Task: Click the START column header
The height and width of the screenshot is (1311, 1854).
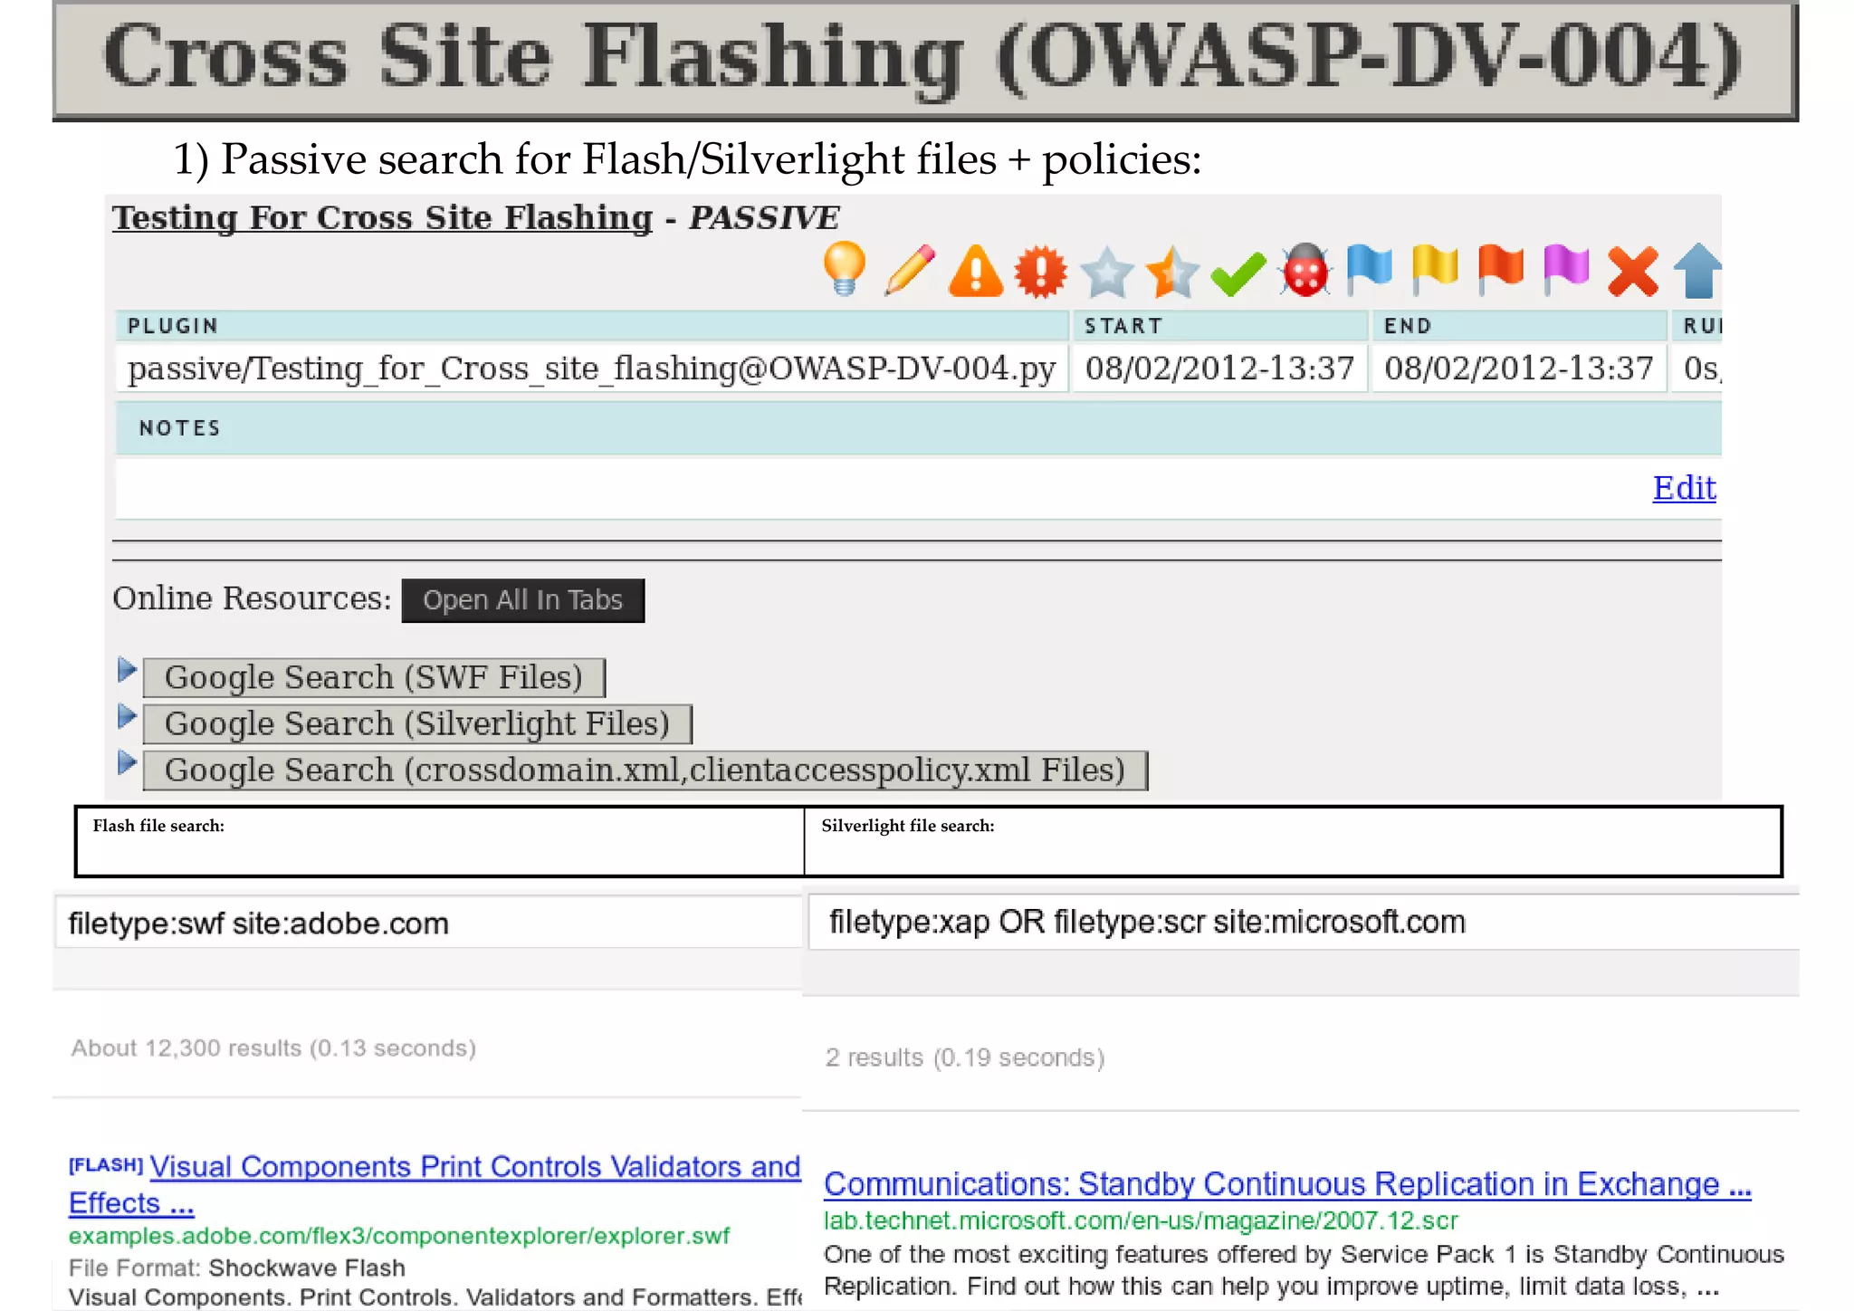Action: click(x=1219, y=326)
